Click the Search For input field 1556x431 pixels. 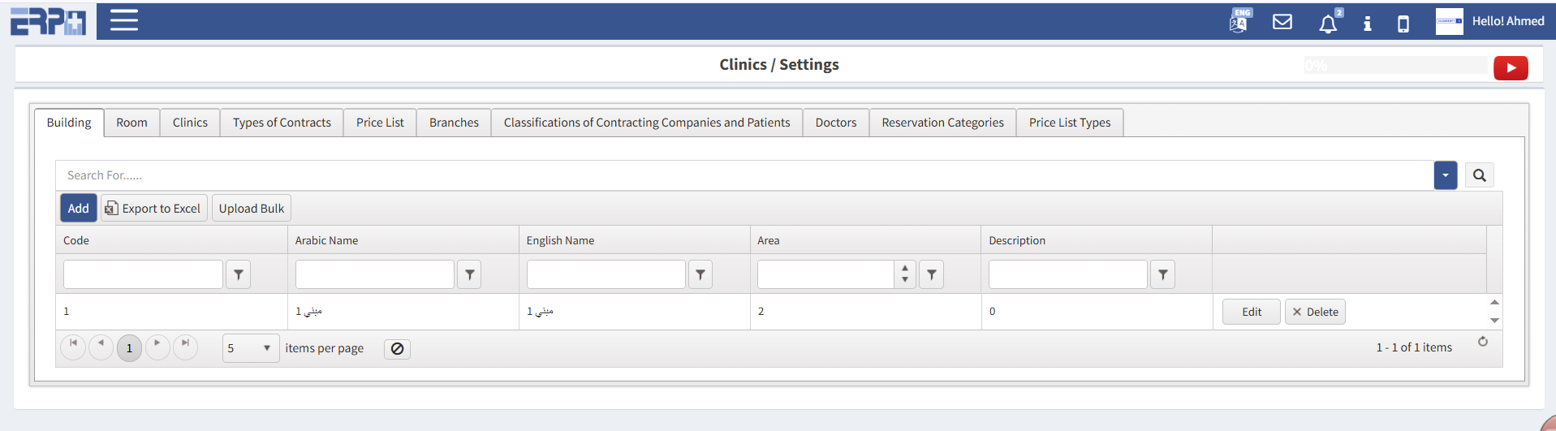731,175
